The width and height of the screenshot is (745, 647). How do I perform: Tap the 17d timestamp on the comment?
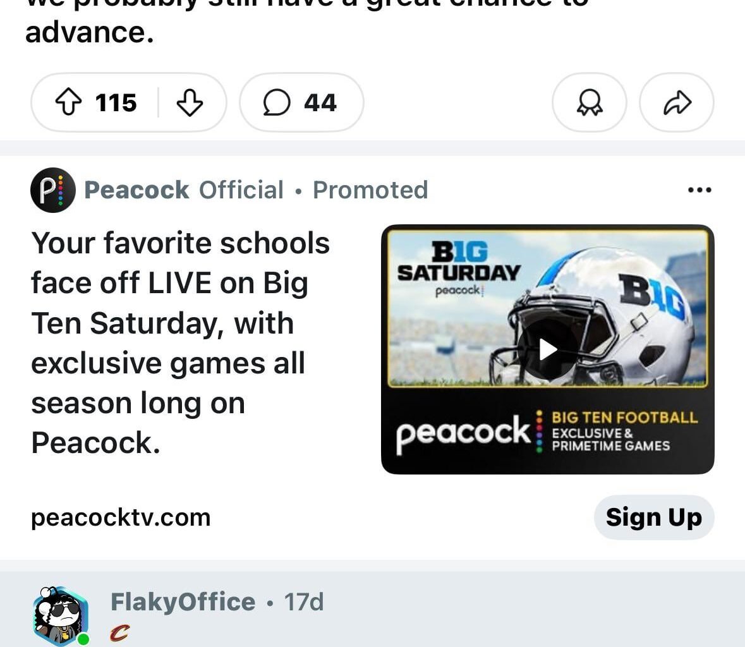(304, 602)
